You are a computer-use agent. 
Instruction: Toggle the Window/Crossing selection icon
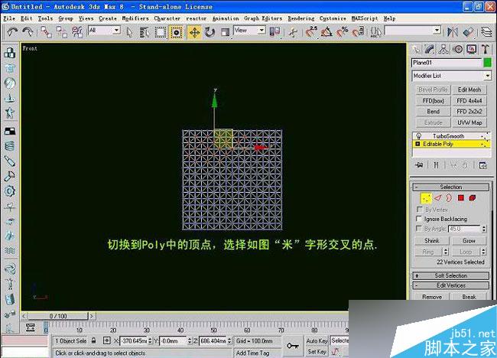pos(177,32)
